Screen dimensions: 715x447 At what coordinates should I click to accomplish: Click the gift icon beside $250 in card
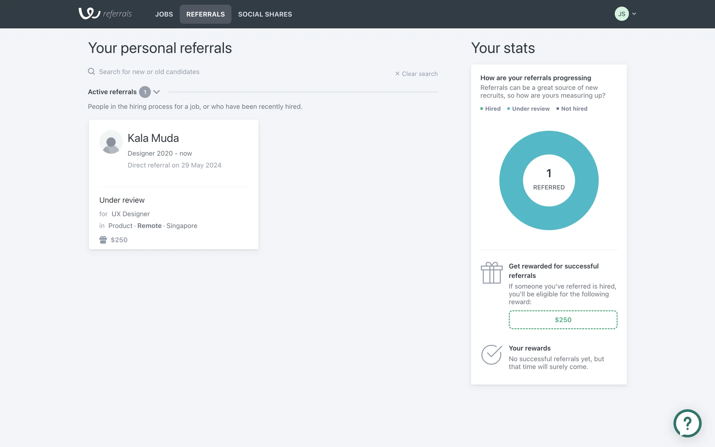(103, 240)
